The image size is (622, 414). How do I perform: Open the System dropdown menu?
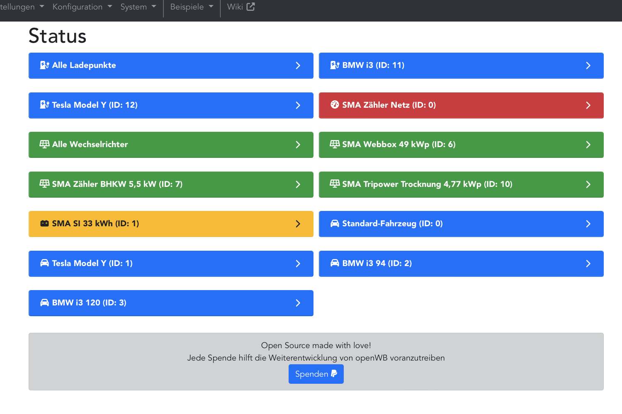pyautogui.click(x=138, y=7)
